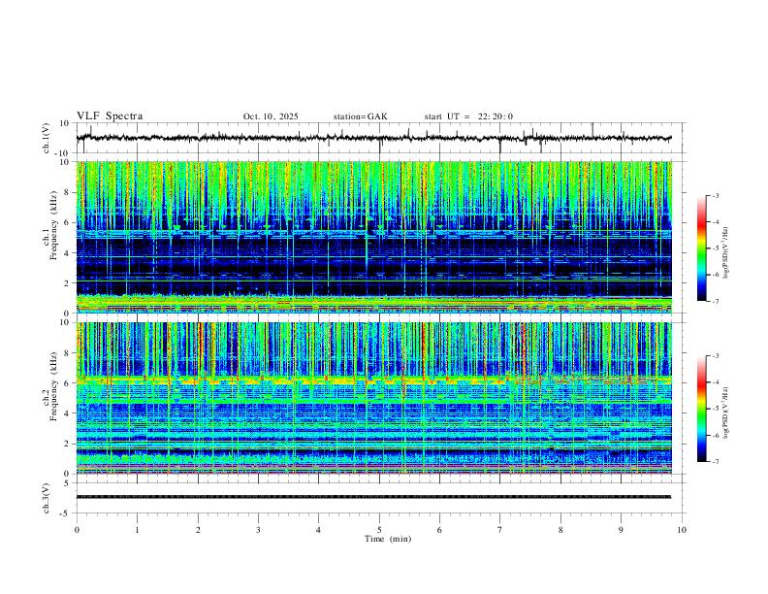
Task: Click the "ch.3(V)" axis label
Action: [47, 498]
